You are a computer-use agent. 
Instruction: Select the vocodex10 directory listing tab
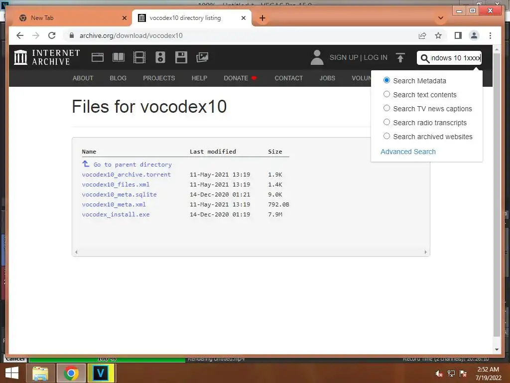pyautogui.click(x=192, y=18)
